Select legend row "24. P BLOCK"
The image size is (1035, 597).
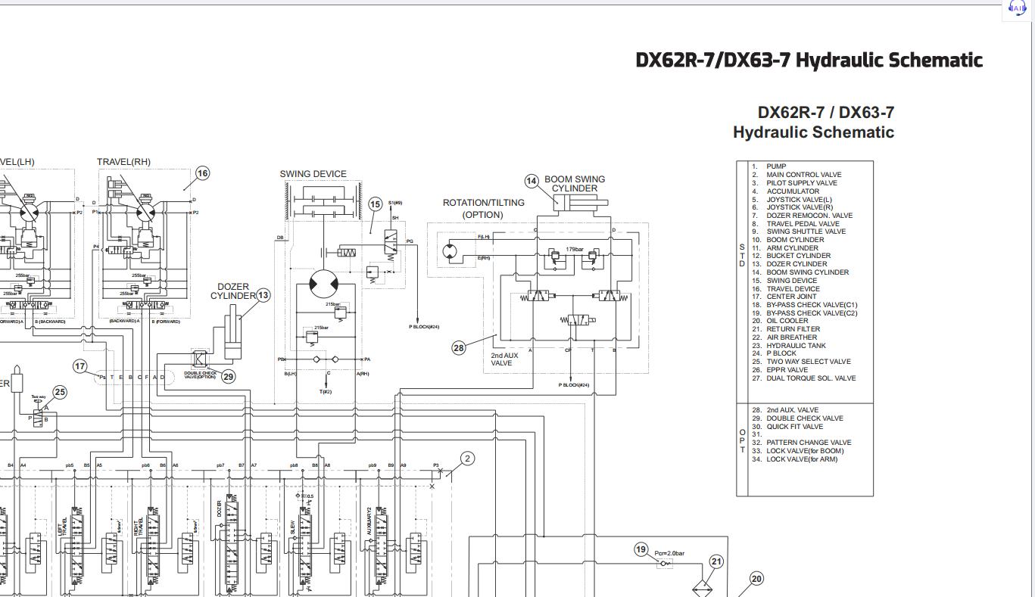(x=774, y=353)
